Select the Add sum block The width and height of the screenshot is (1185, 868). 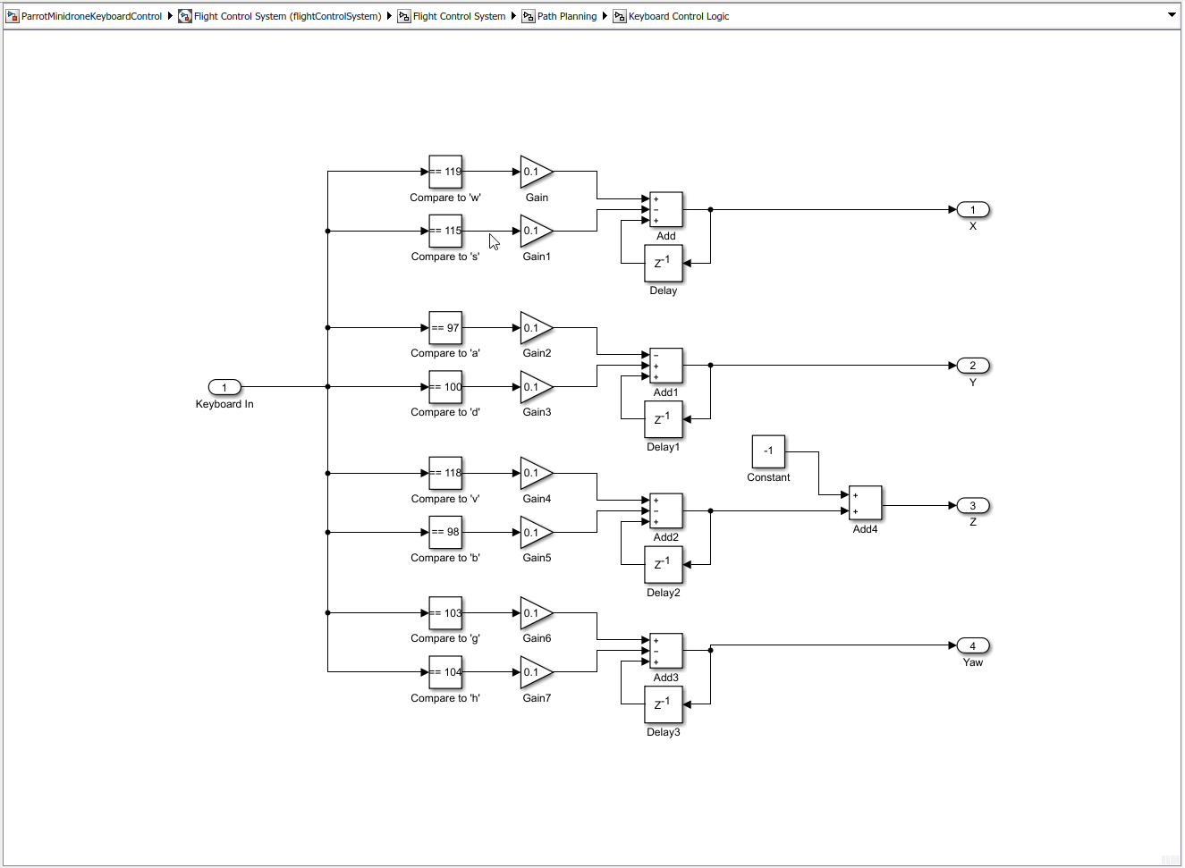tap(666, 210)
